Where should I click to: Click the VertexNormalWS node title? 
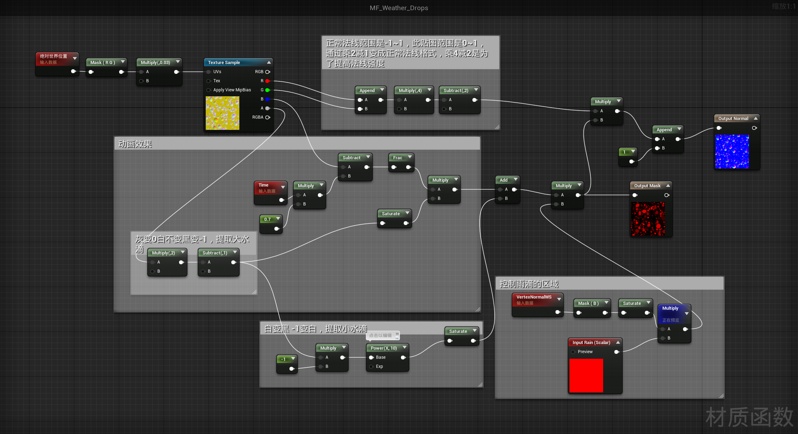pos(534,297)
